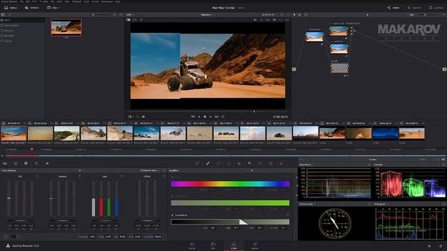This screenshot has width=447, height=251.
Task: Open the Power Window palette
Action: tap(219, 163)
